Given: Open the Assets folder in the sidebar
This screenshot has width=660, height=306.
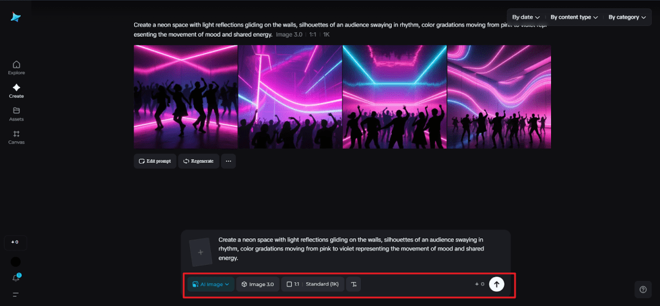Looking at the screenshot, I should pyautogui.click(x=16, y=113).
